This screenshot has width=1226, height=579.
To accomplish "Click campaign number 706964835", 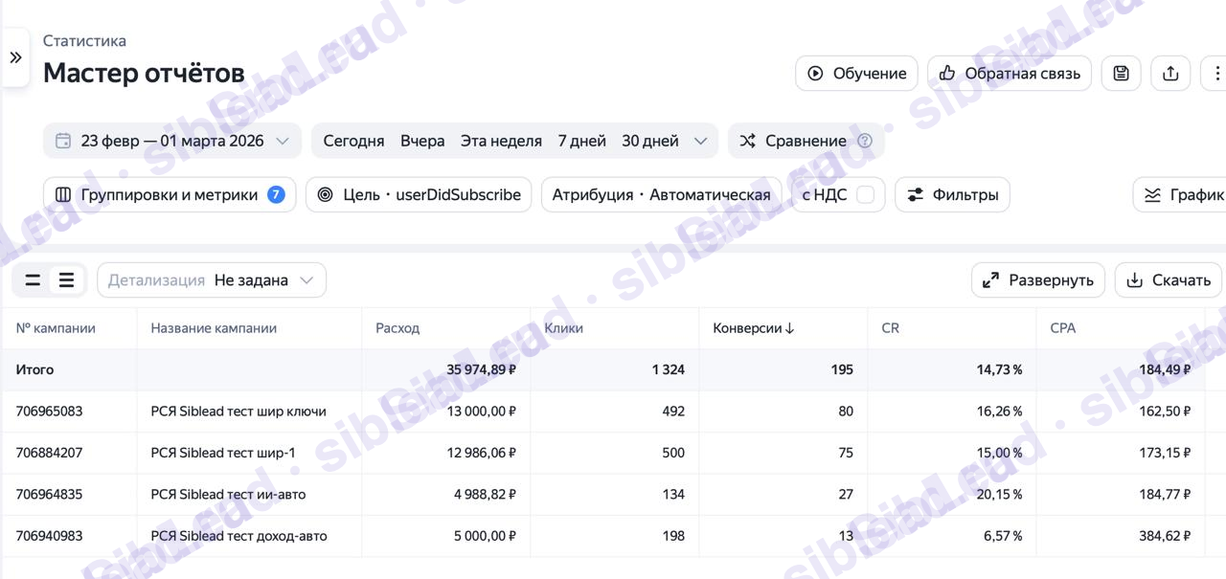I will tap(49, 495).
